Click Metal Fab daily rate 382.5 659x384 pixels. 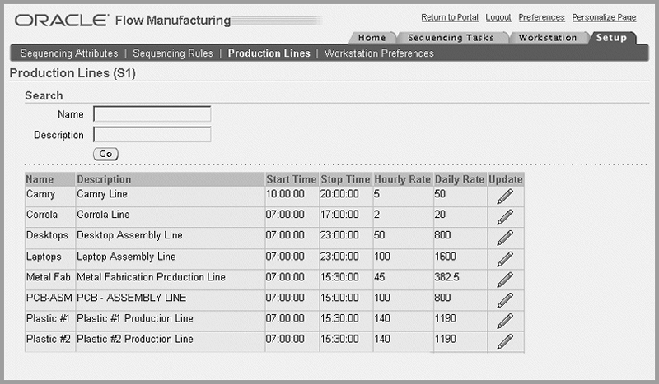[x=446, y=277]
